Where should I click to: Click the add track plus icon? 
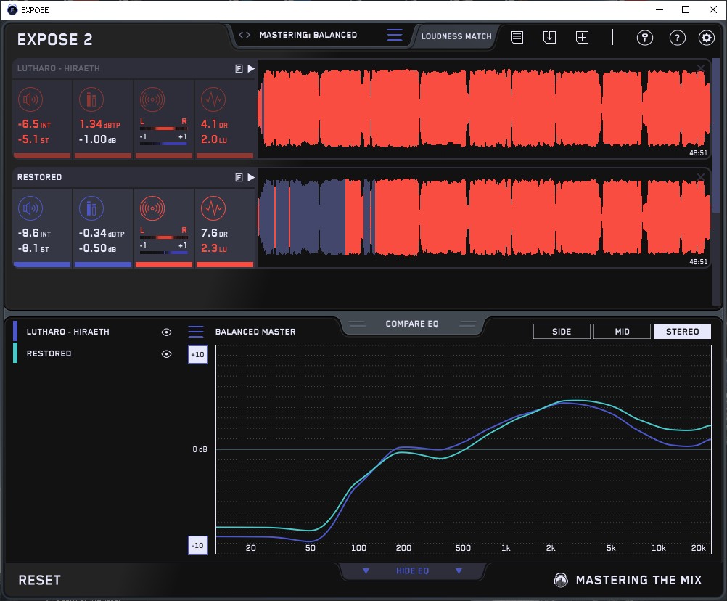click(582, 37)
